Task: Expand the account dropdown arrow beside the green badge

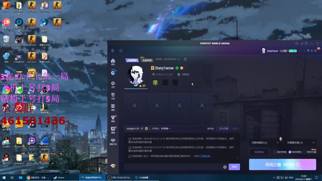Action: (300, 51)
